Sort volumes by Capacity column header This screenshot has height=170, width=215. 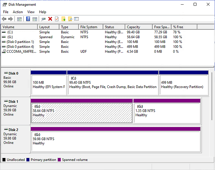133,27
